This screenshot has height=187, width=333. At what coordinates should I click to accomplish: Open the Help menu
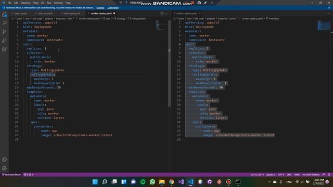(x=68, y=3)
